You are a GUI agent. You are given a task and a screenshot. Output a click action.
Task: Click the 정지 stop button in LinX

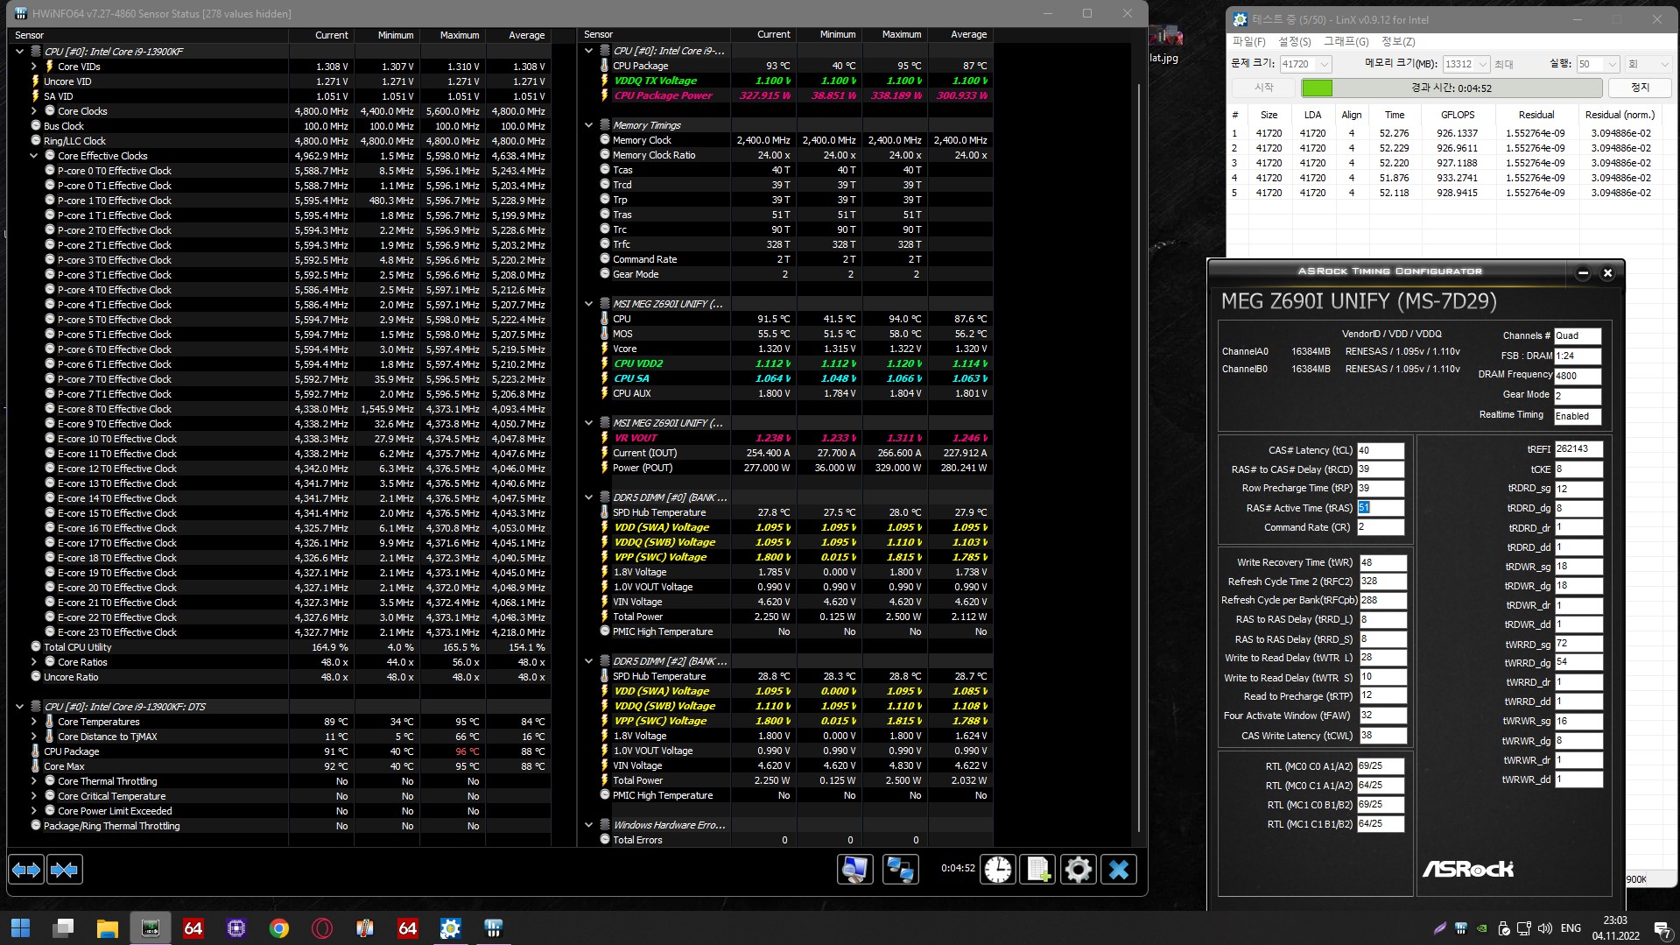pyautogui.click(x=1640, y=88)
